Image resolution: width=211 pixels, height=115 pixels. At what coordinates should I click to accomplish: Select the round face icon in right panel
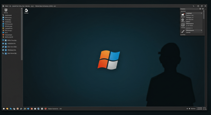[183, 20]
